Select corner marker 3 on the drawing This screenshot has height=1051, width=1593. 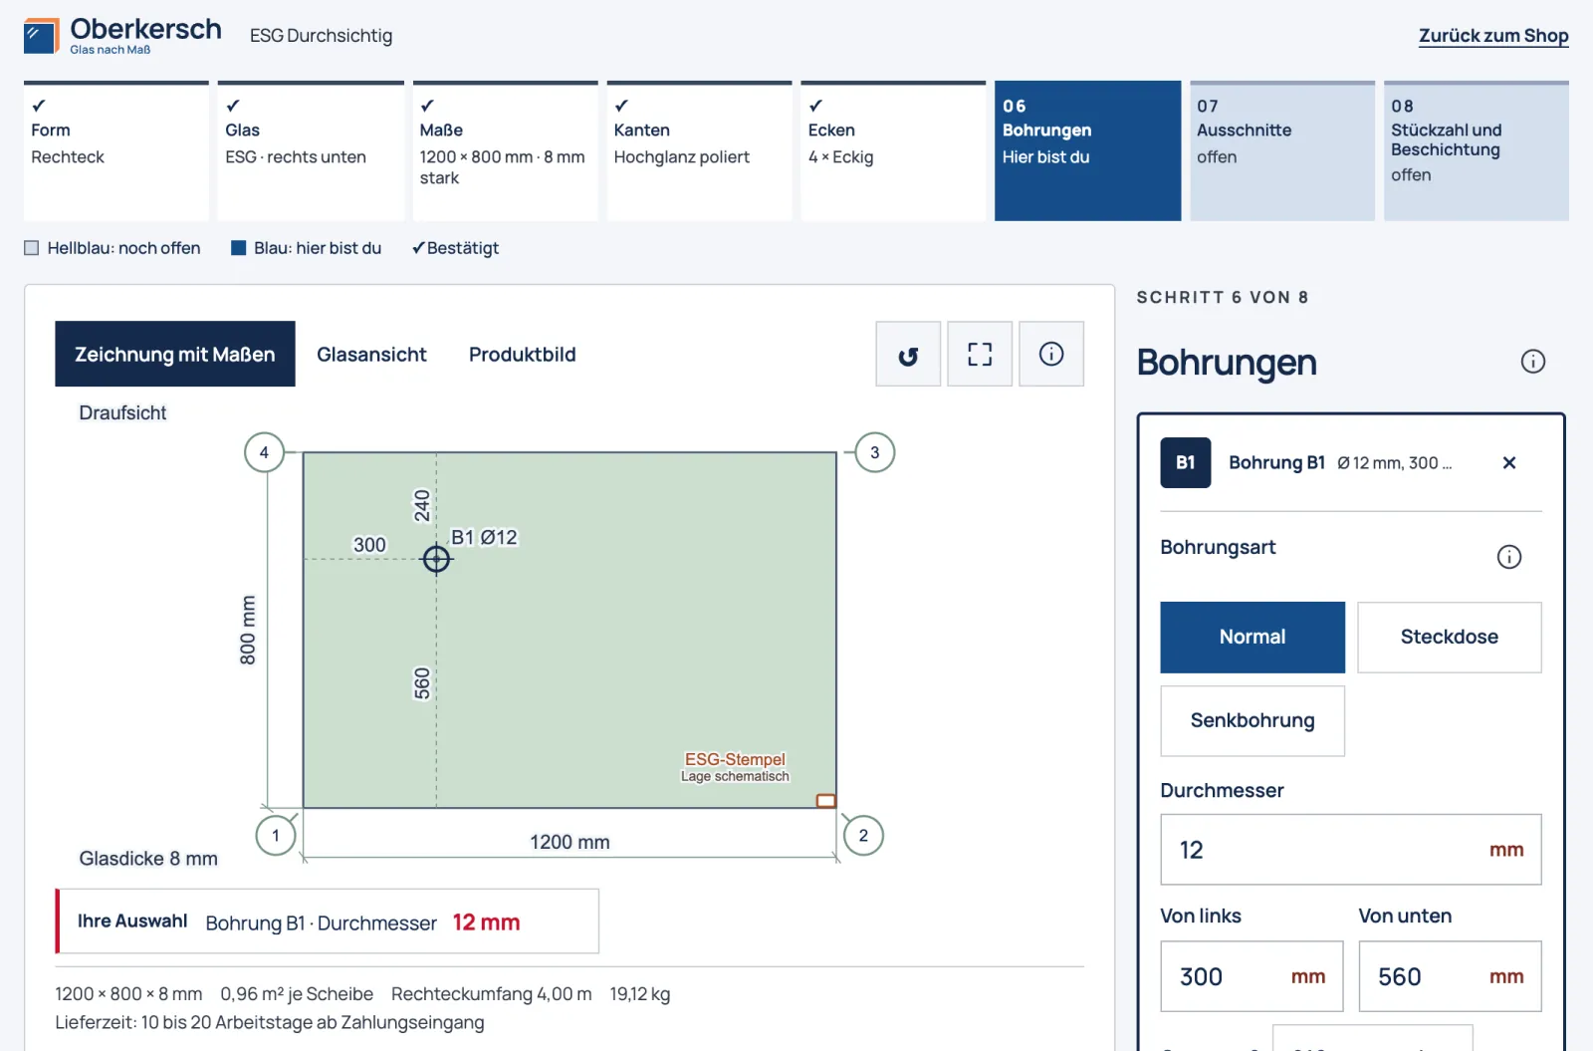click(x=875, y=452)
